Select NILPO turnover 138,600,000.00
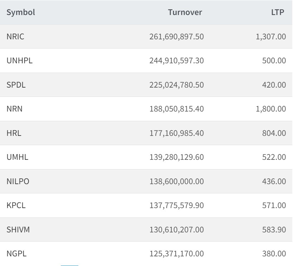The height and width of the screenshot is (266, 293). 176,182
